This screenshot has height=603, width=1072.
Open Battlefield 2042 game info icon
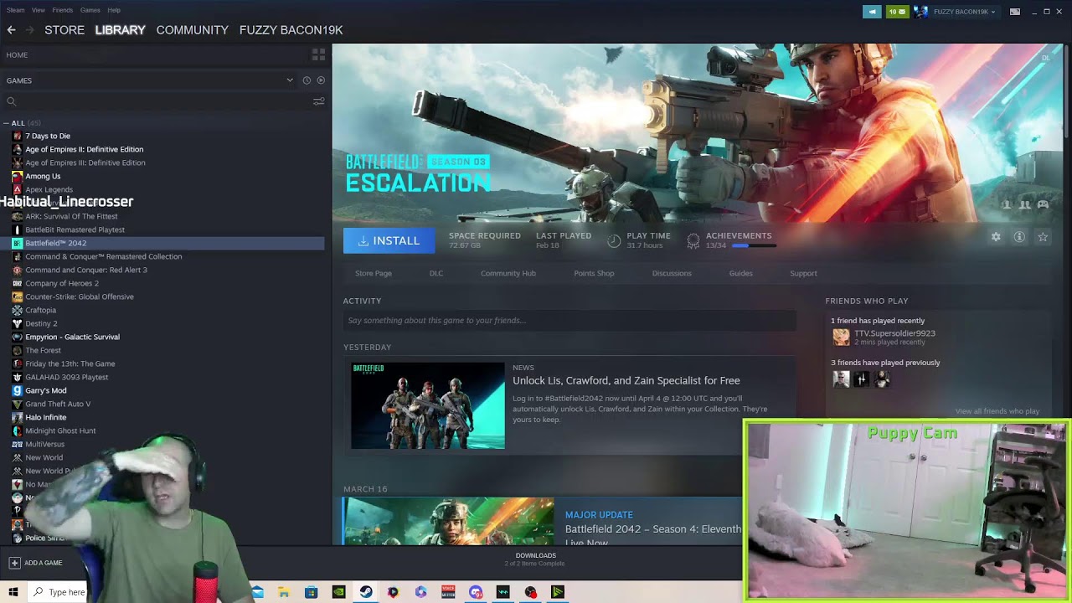click(1019, 237)
